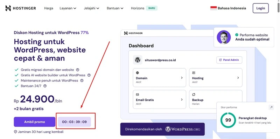Click the page vertical scrollbar
Screen dimensions: 280x139
coord(278,7)
